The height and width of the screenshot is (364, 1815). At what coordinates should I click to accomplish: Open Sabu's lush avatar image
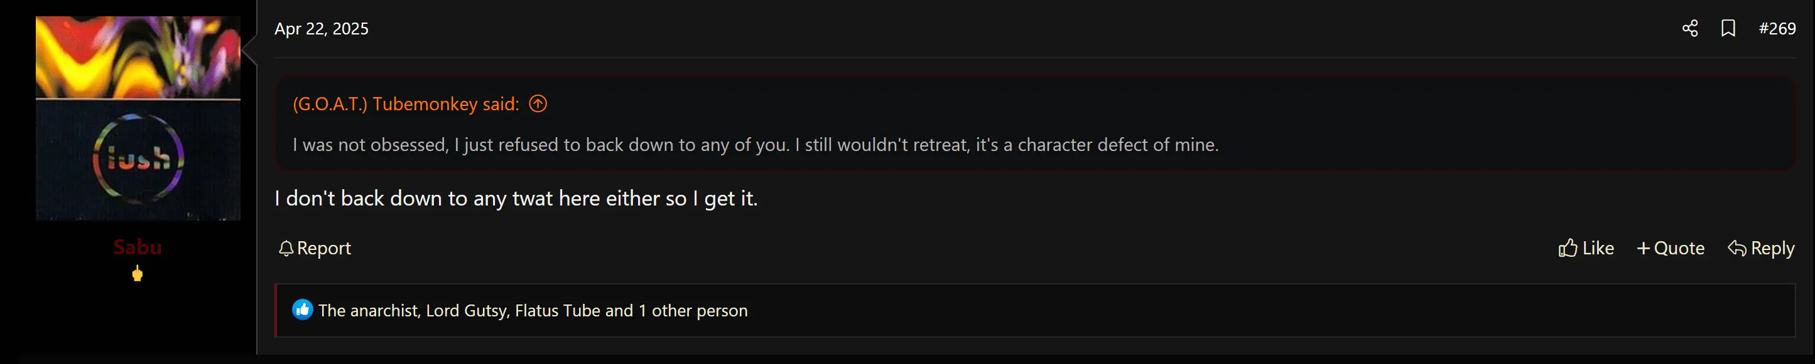point(138,118)
